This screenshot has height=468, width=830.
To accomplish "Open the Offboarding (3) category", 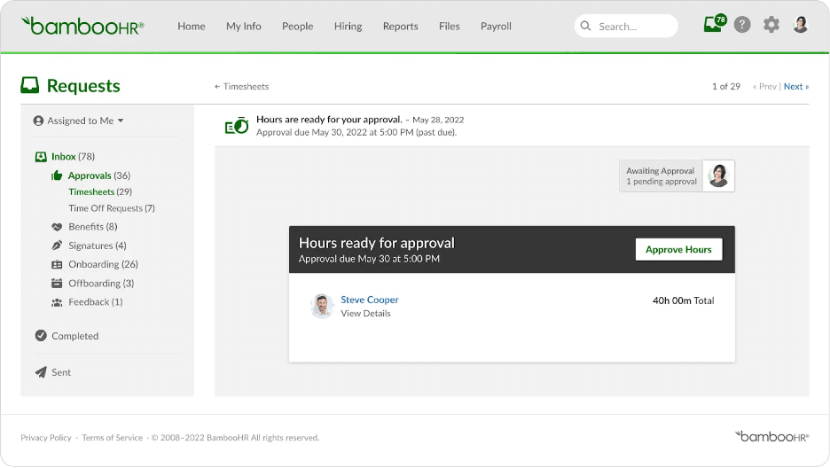I will click(101, 284).
